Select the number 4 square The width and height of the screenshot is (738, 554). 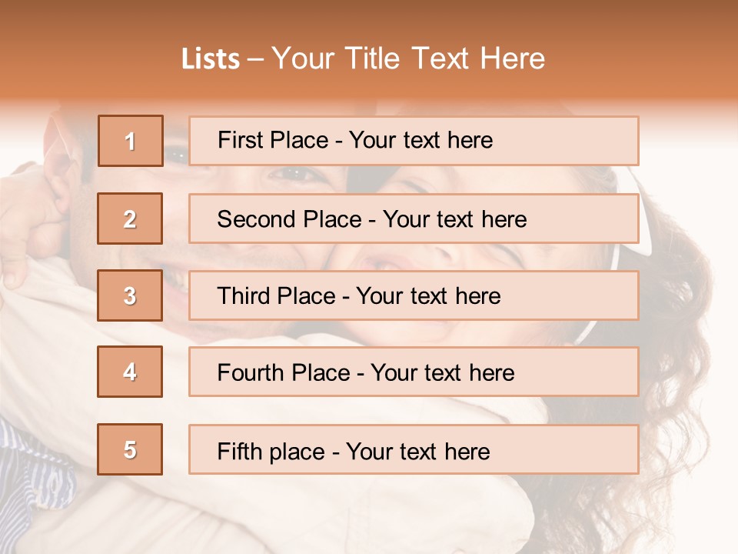point(130,372)
